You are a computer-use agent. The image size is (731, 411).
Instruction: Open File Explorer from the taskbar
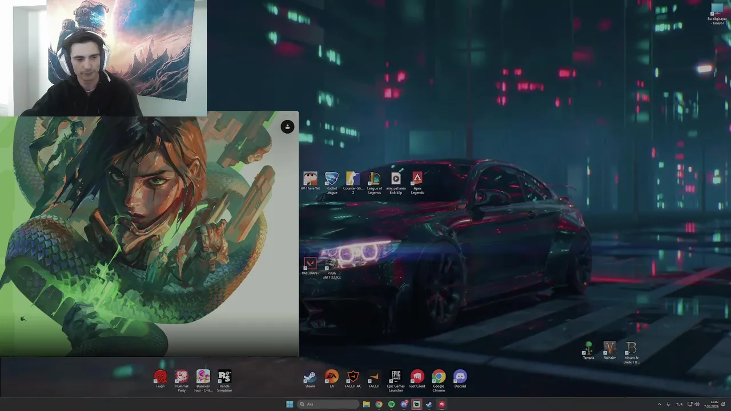click(366, 404)
